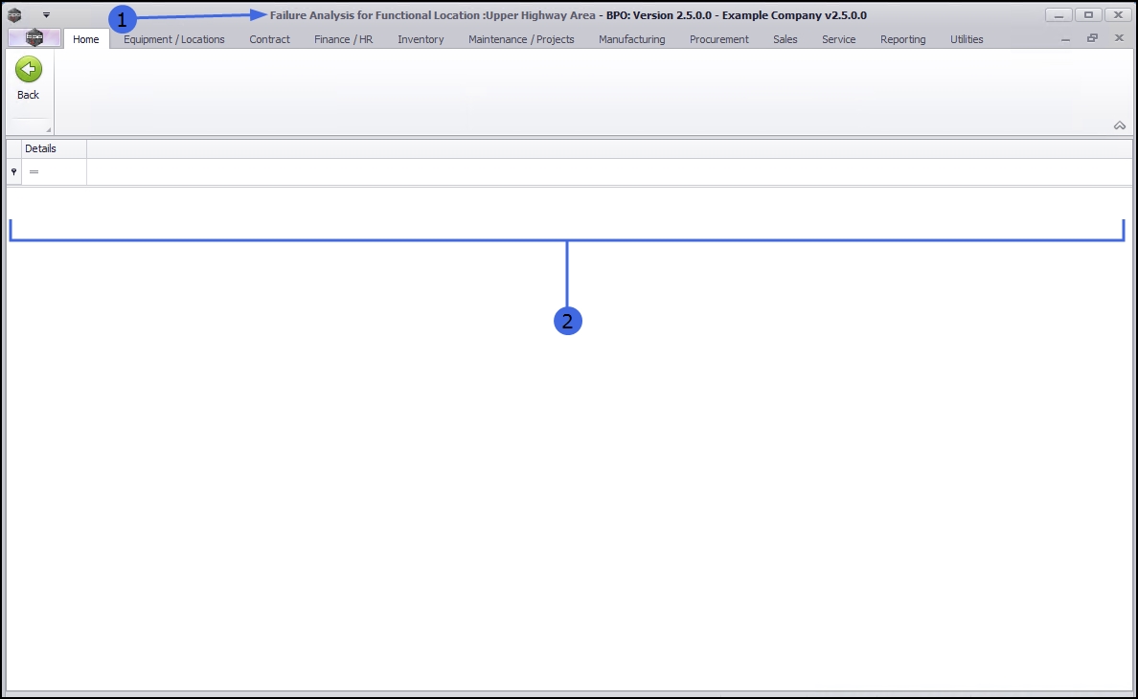The height and width of the screenshot is (699, 1138).
Task: Collapse the ribbon using the chevron
Action: pos(1120,125)
